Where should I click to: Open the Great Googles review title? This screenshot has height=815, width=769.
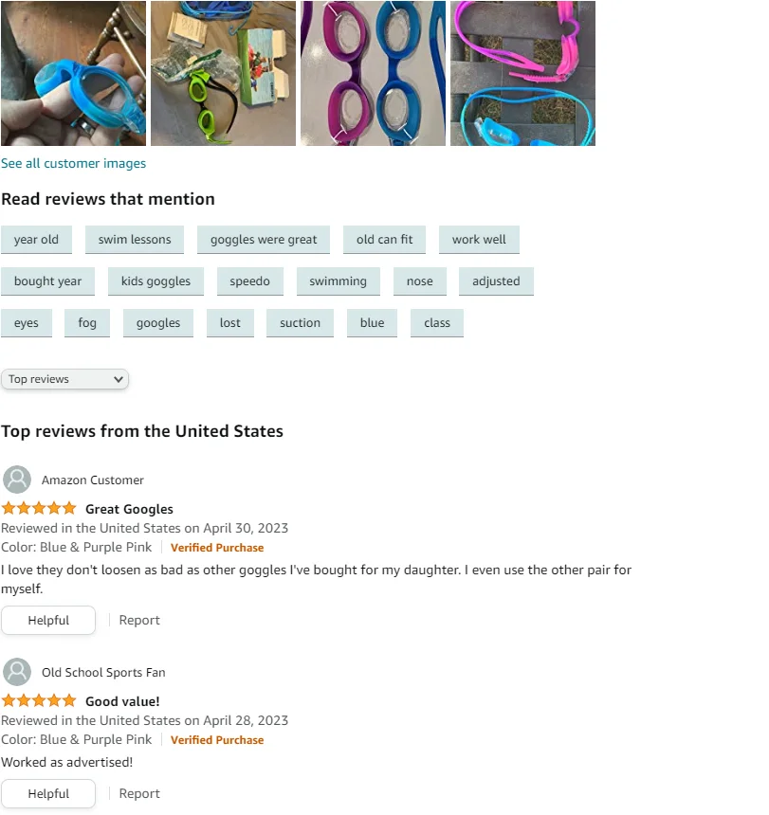(x=130, y=509)
